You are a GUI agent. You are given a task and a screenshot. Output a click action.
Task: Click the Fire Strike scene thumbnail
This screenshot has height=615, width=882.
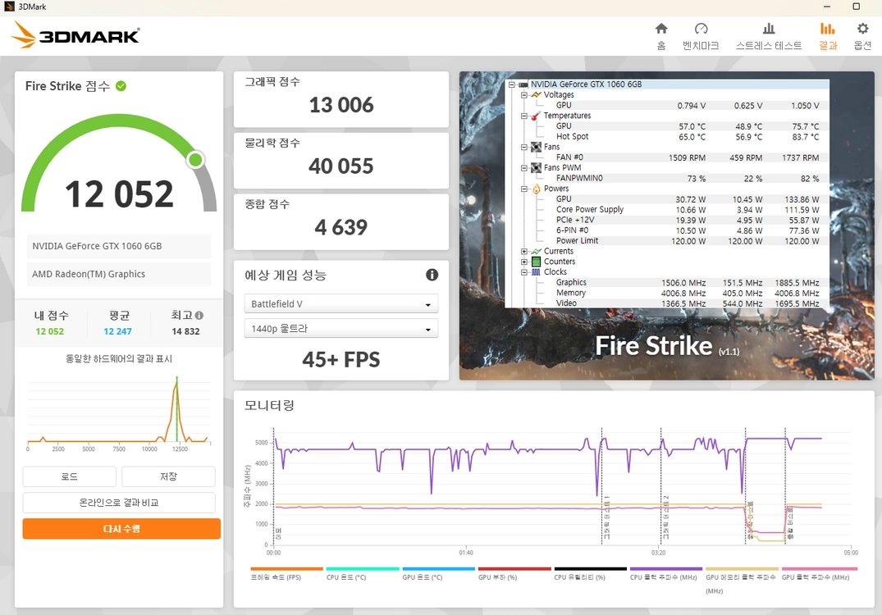tap(666, 225)
